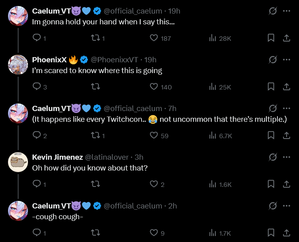The height and width of the screenshot is (242, 299).
Task: Like the 'hold your hand' tweet
Action: (154, 38)
